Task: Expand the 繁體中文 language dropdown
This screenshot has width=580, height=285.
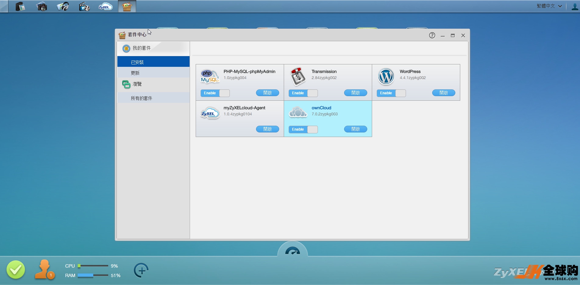Action: pos(549,6)
